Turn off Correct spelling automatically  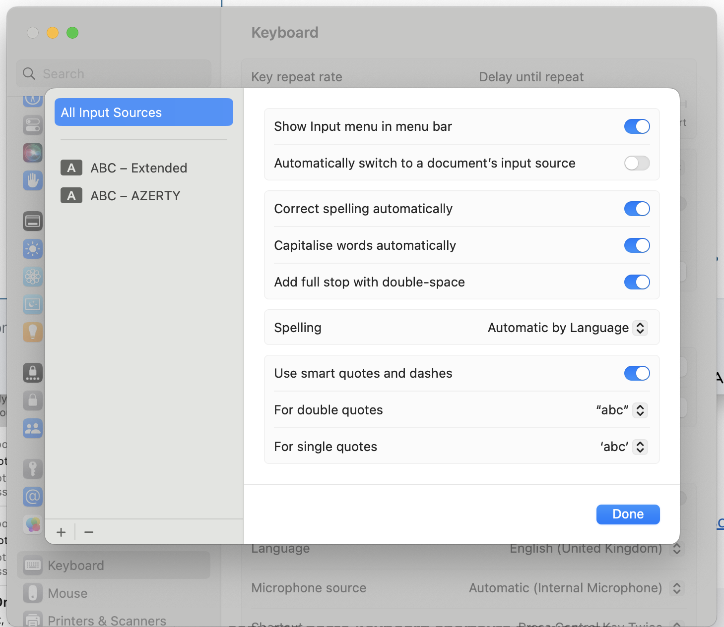click(637, 209)
